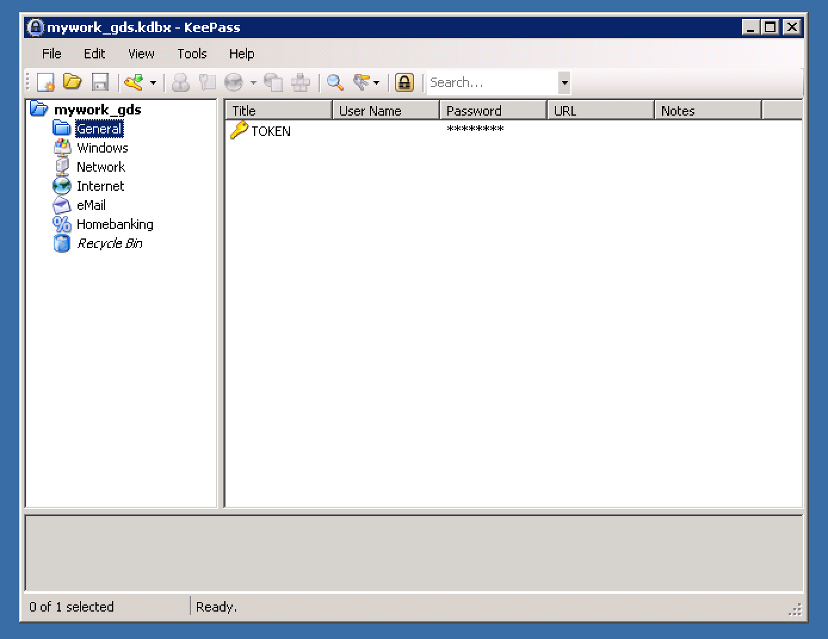828x639 pixels.
Task: Open the View menu
Action: [x=141, y=54]
